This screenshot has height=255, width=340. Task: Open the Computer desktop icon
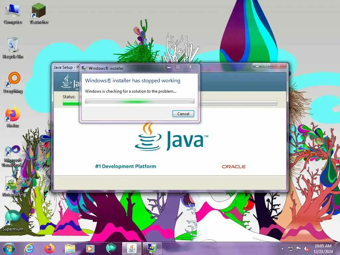[13, 14]
